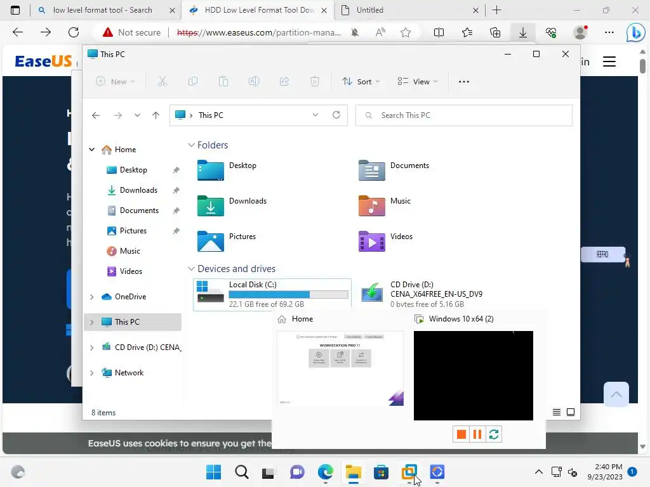Open Microsoft Store from taskbar
The height and width of the screenshot is (487, 650).
(381, 472)
